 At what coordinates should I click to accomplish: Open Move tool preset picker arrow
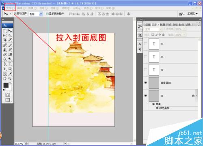coord(10,14)
